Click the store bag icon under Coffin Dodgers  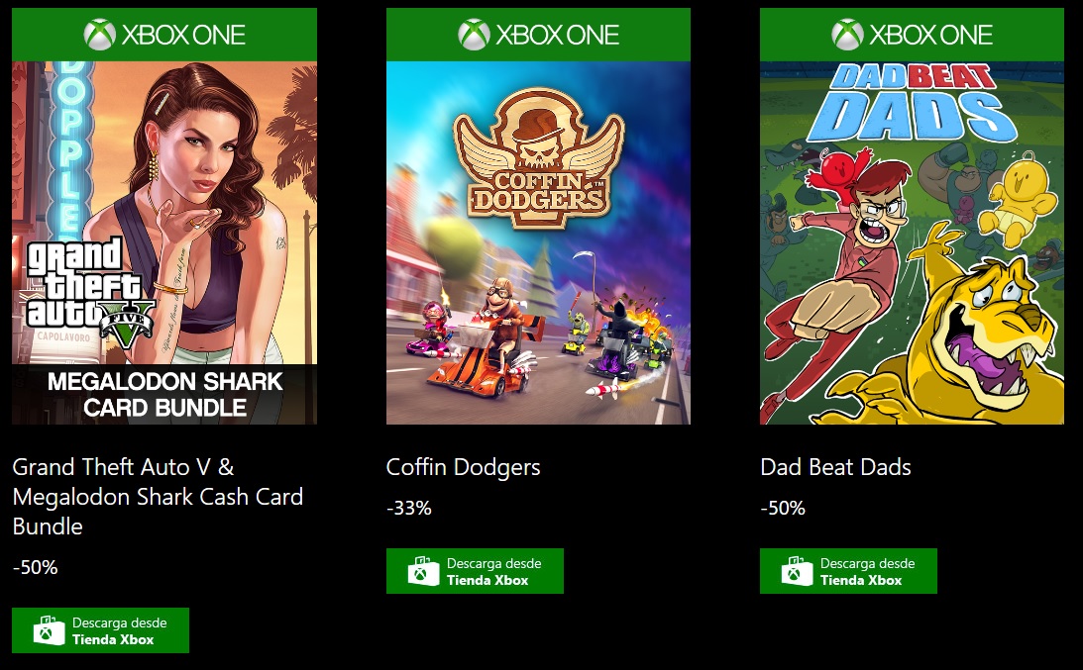point(423,571)
